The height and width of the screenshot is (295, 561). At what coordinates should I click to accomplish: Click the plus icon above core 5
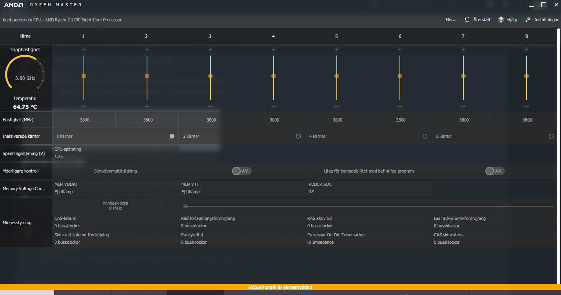[x=337, y=49]
